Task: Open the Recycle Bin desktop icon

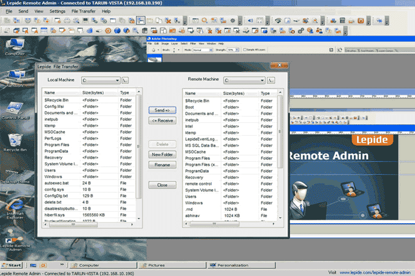Action: (x=15, y=143)
